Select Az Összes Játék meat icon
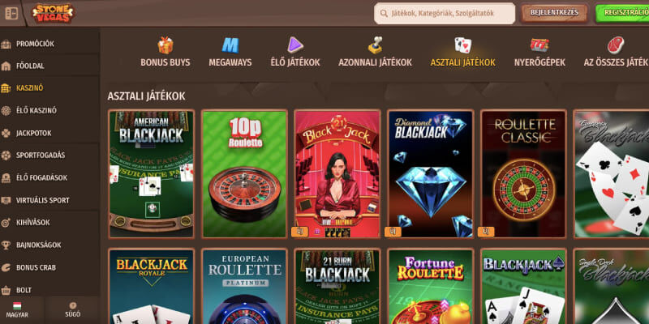Image resolution: width=649 pixels, height=324 pixels. click(x=616, y=45)
